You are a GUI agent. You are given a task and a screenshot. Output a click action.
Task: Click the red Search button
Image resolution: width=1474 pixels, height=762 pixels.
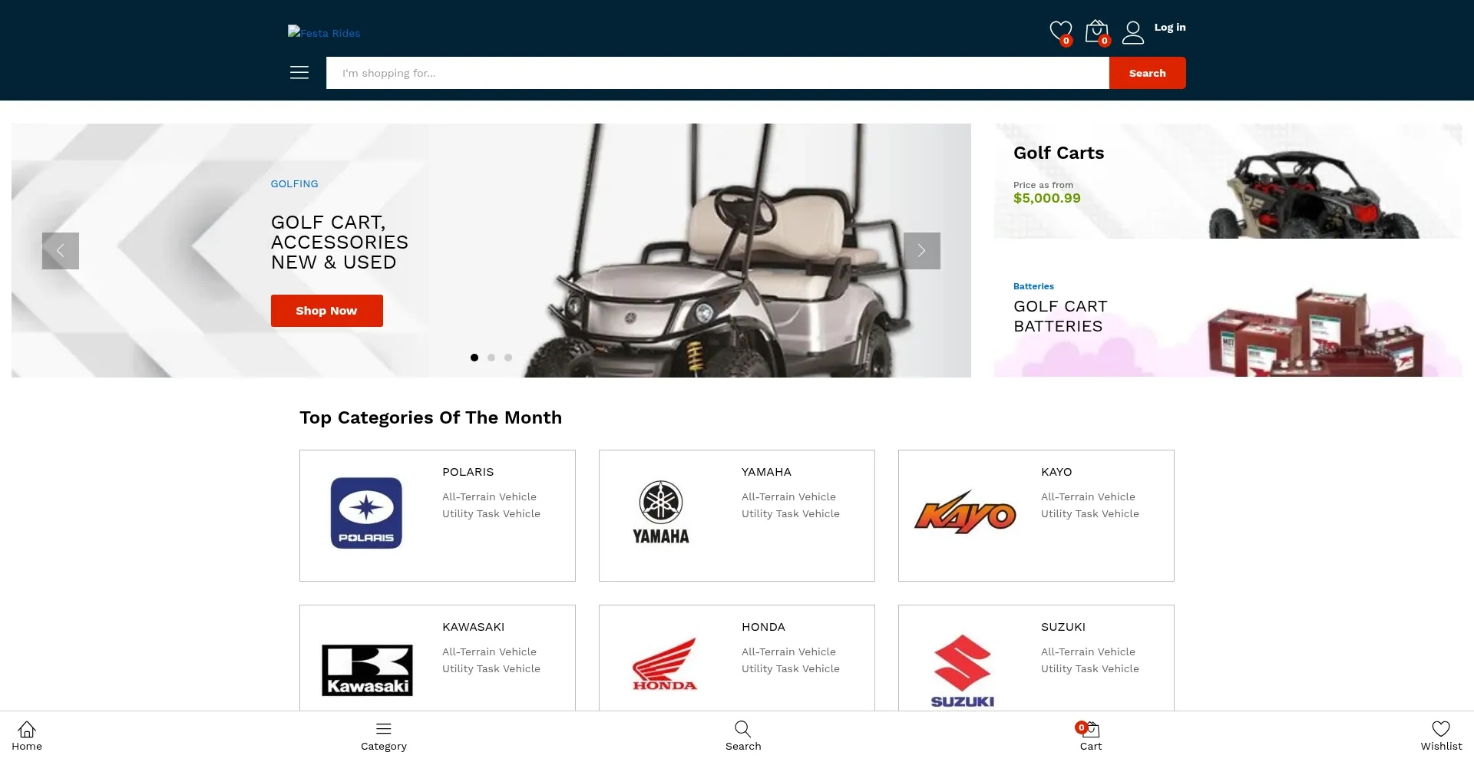pos(1148,73)
